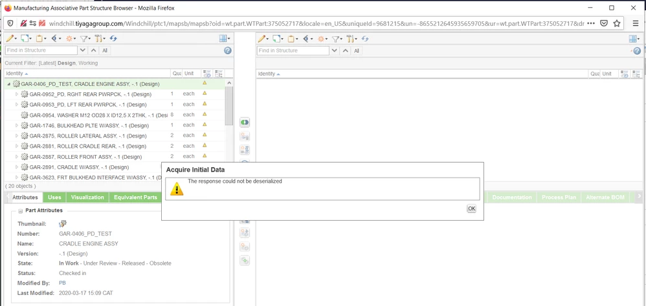This screenshot has width=646, height=306.
Task: Open the copy/insert menu in left pane toolbar
Action: [x=26, y=39]
